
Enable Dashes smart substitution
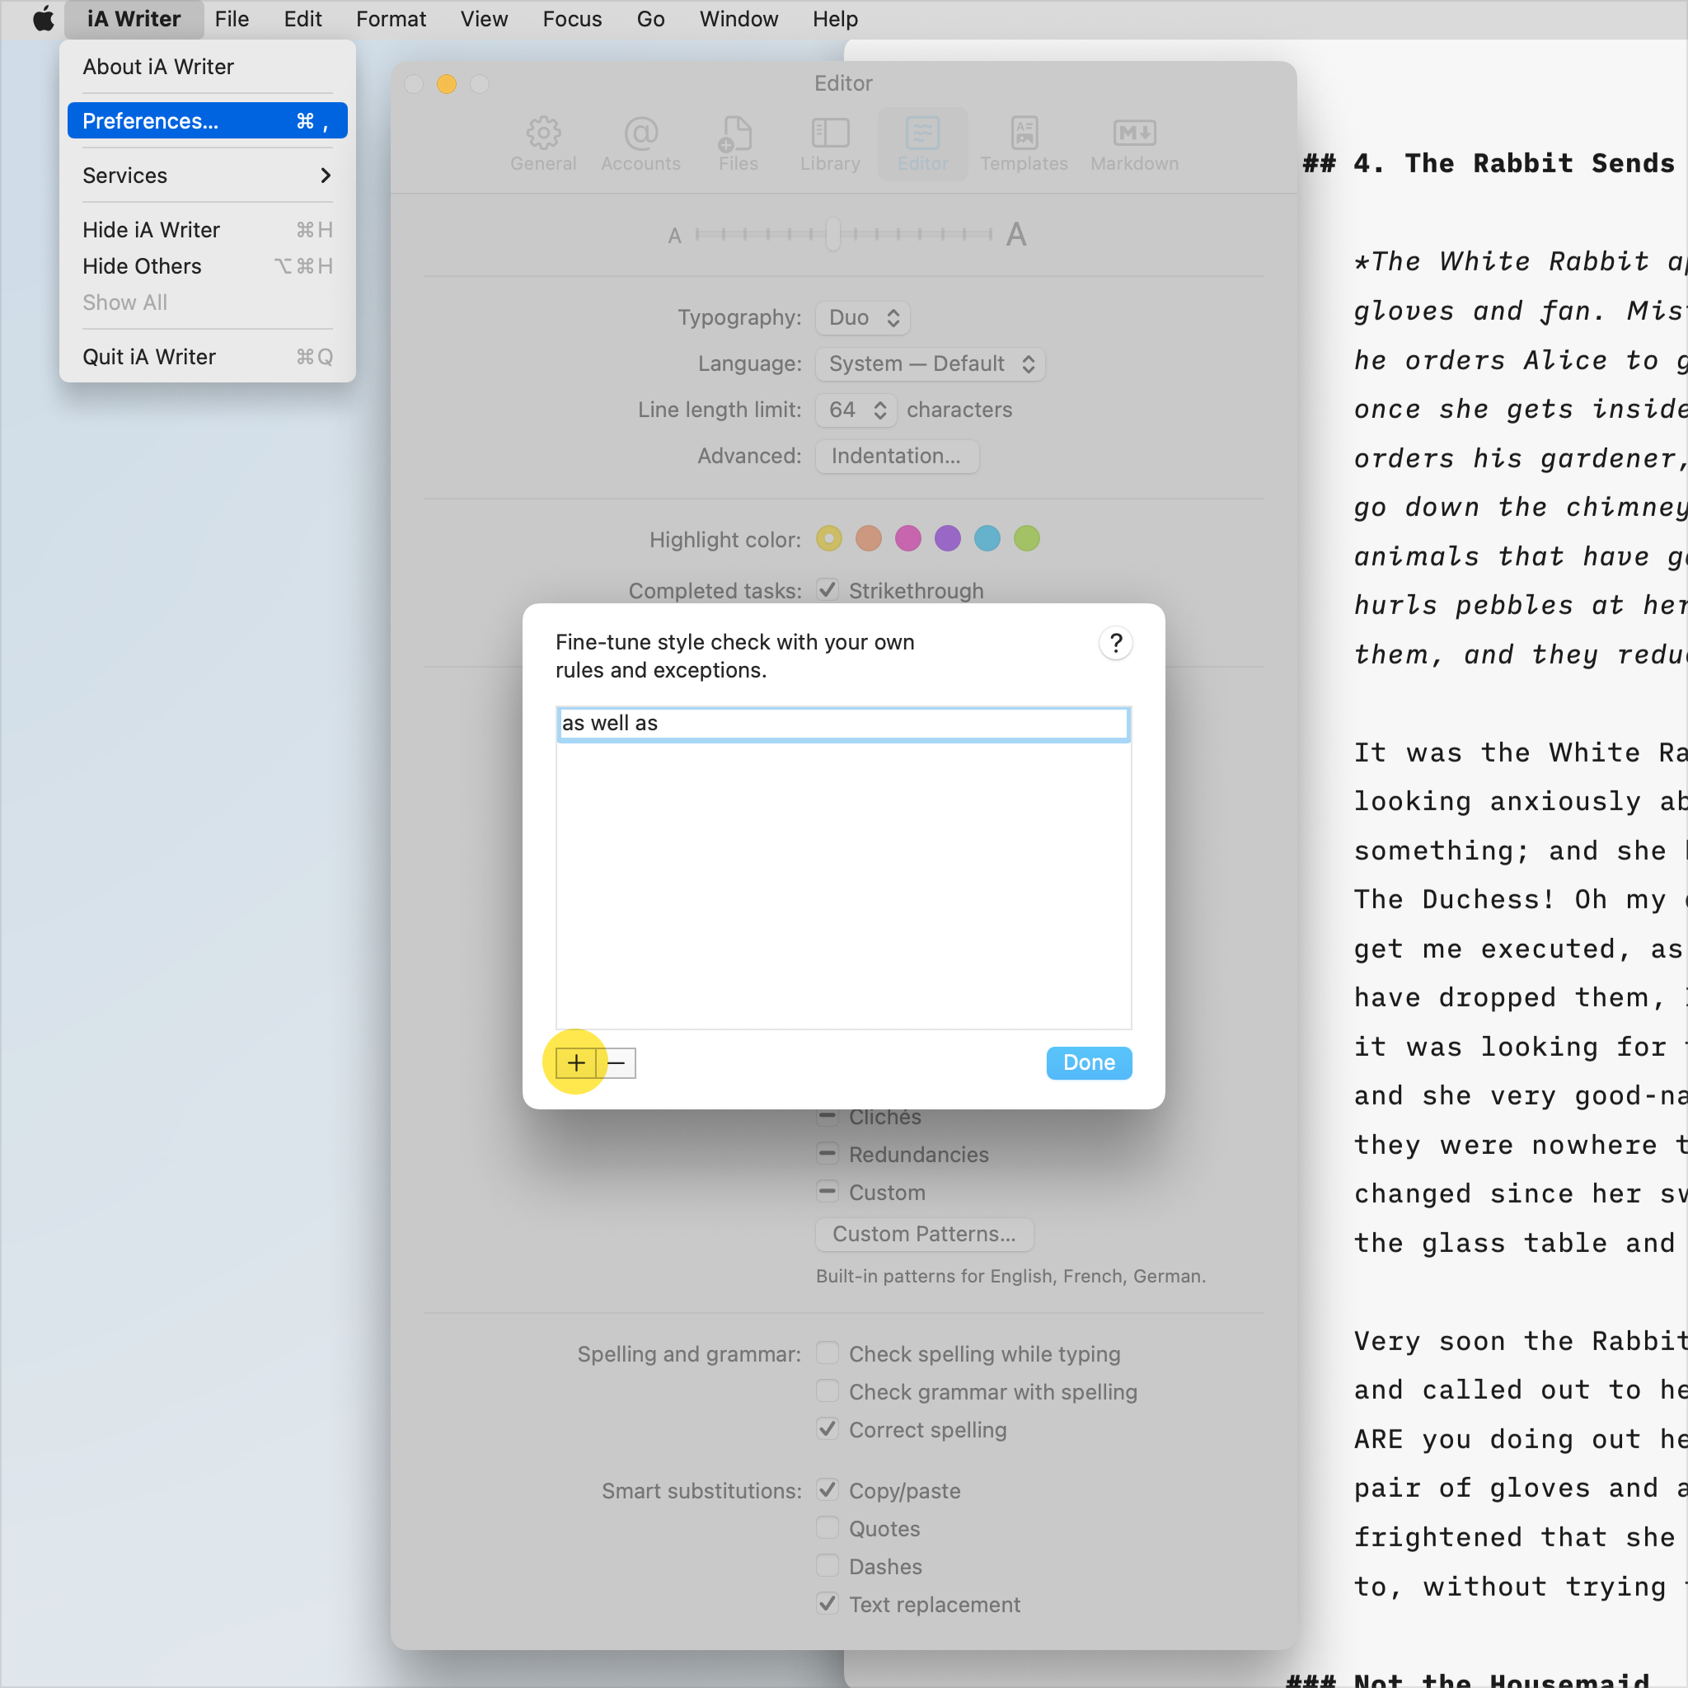pyautogui.click(x=827, y=1566)
